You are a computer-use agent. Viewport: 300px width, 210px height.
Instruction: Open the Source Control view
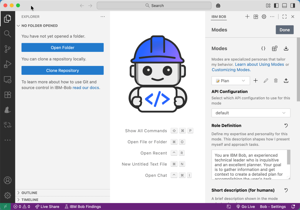(7, 49)
